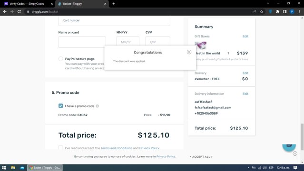The width and height of the screenshot is (304, 171).
Task: Select promo code text 5XC32
Action: pos(82,115)
